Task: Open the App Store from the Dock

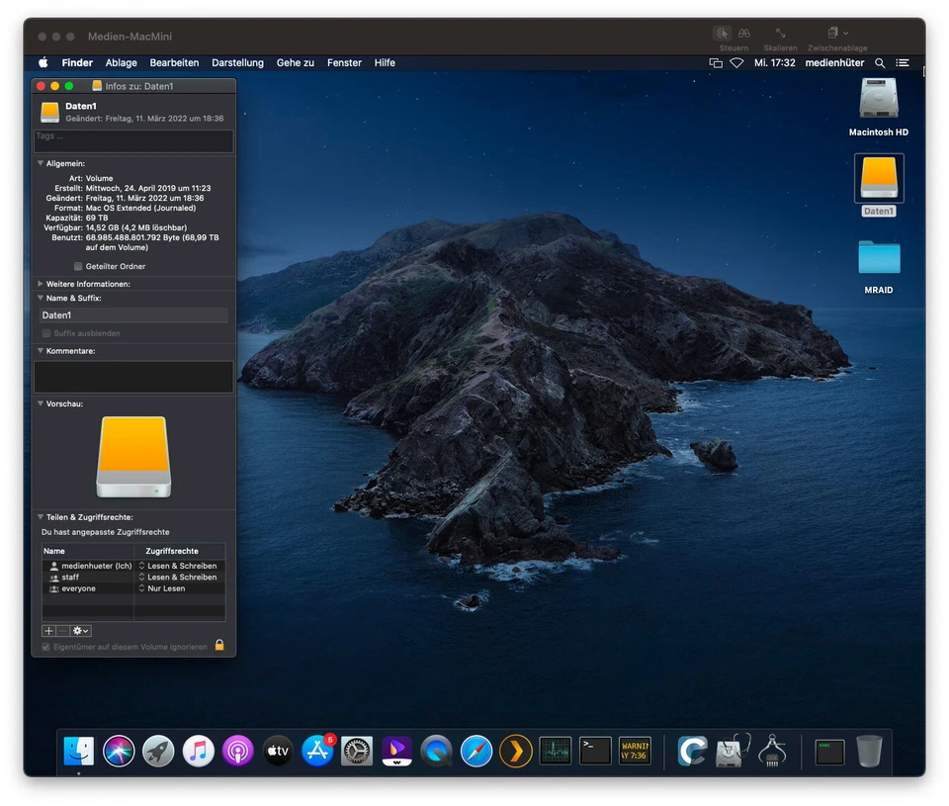Action: [x=317, y=750]
